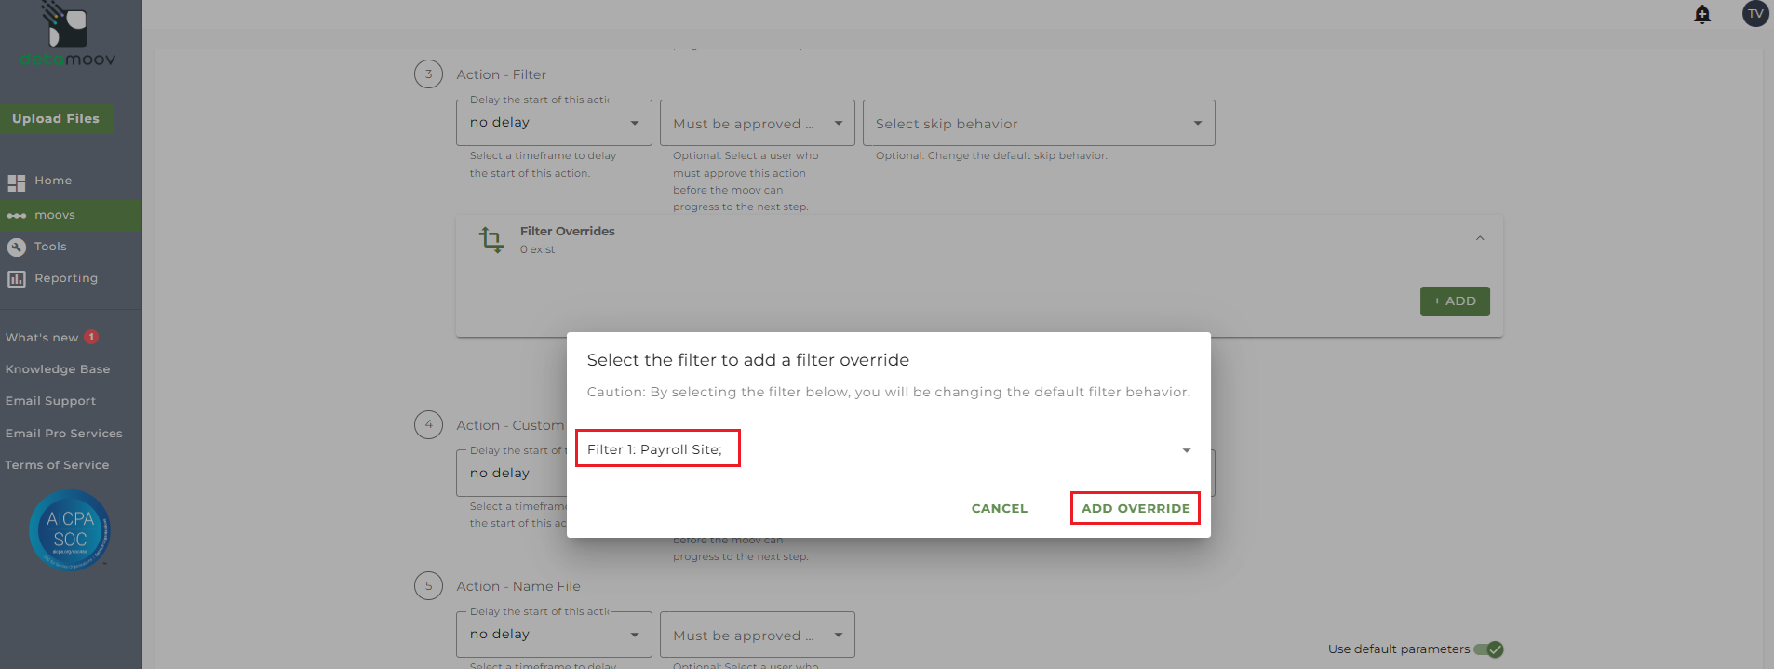Screen dimensions: 1774x669
Task: Click the ADD OVERRIDE button
Action: 1135,509
